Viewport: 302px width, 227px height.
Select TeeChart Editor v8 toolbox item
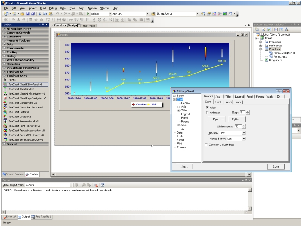[19, 112]
